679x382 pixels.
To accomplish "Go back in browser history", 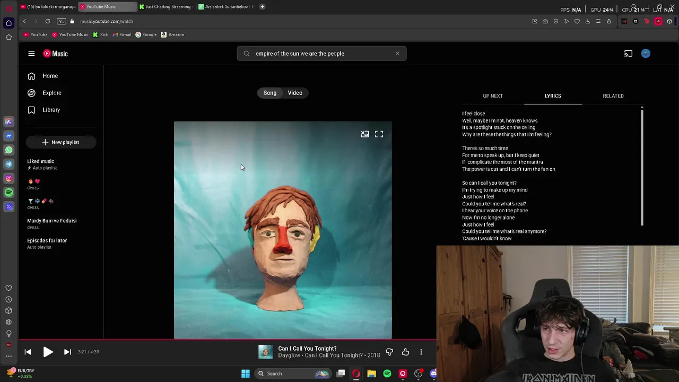I will tap(24, 21).
